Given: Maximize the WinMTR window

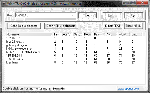Looking at the screenshot, I should click(x=133, y=3).
